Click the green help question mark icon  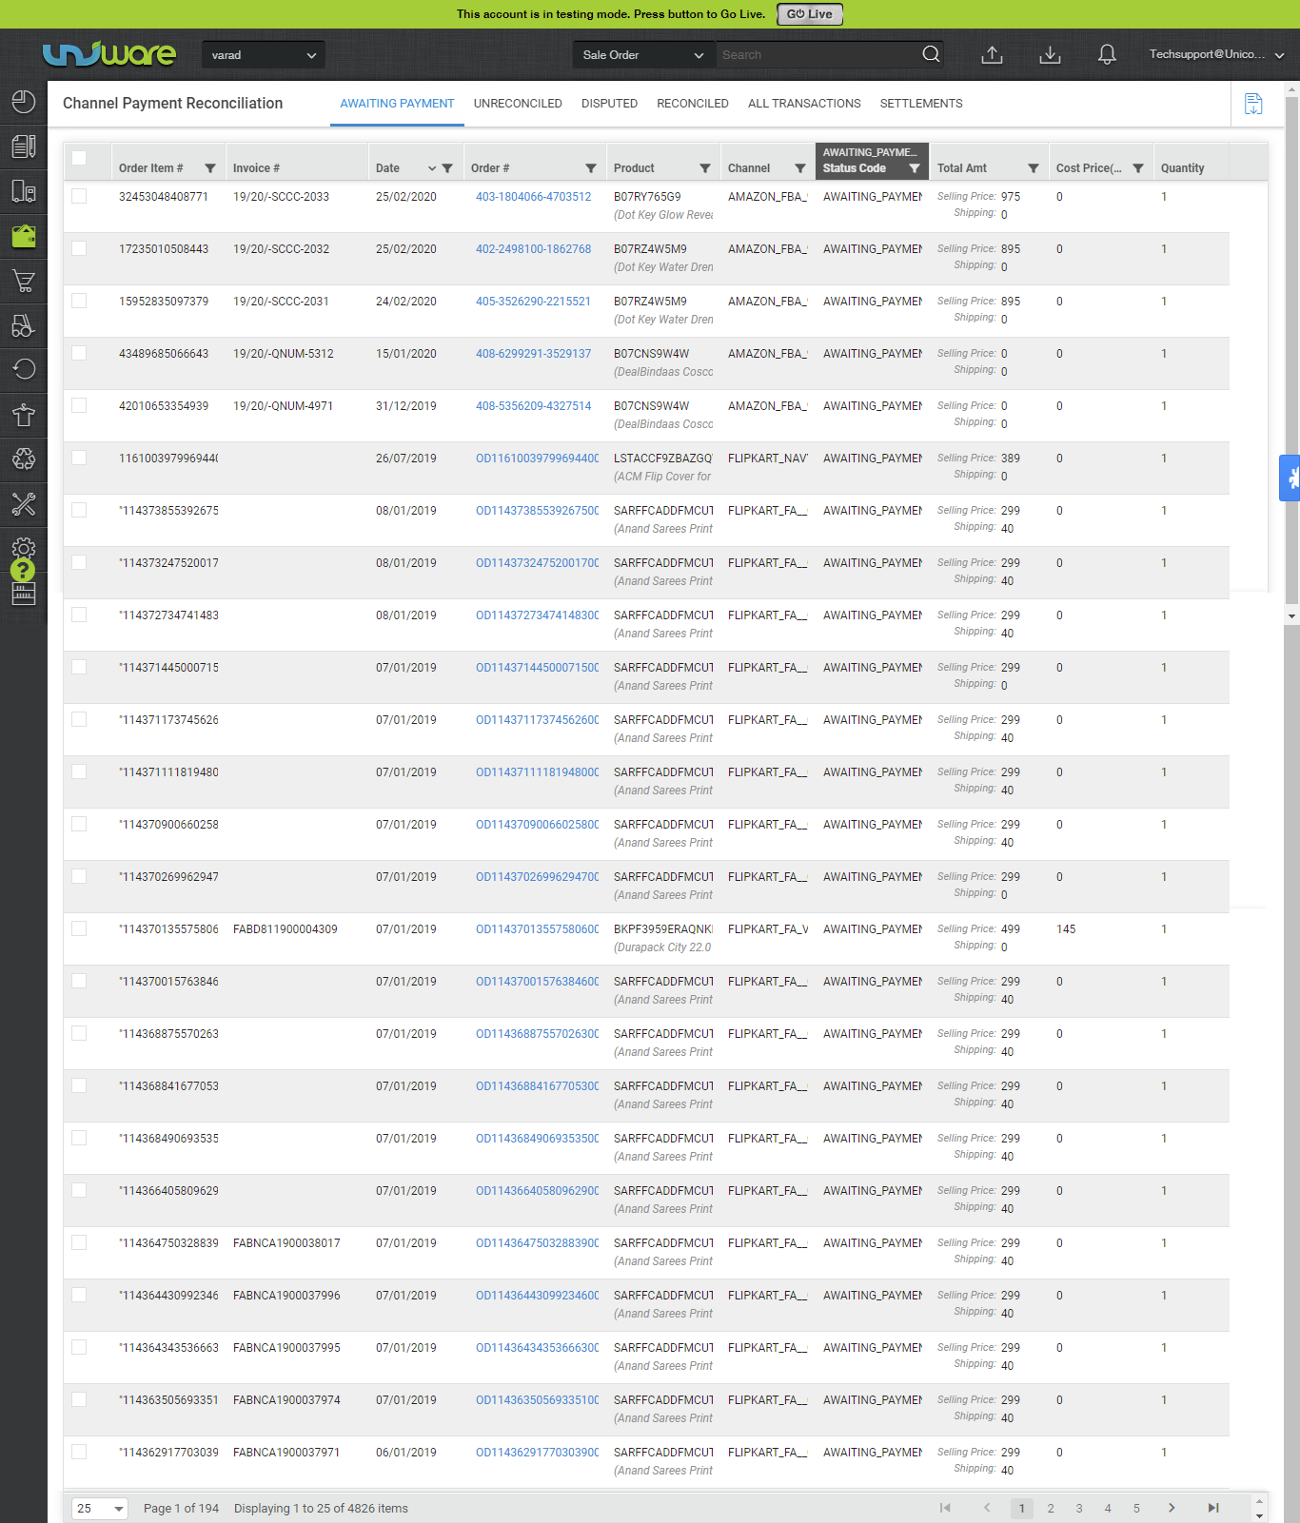click(23, 570)
